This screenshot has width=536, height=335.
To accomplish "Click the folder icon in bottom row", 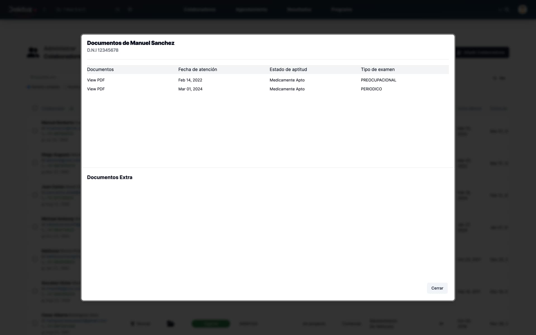I will (x=171, y=324).
